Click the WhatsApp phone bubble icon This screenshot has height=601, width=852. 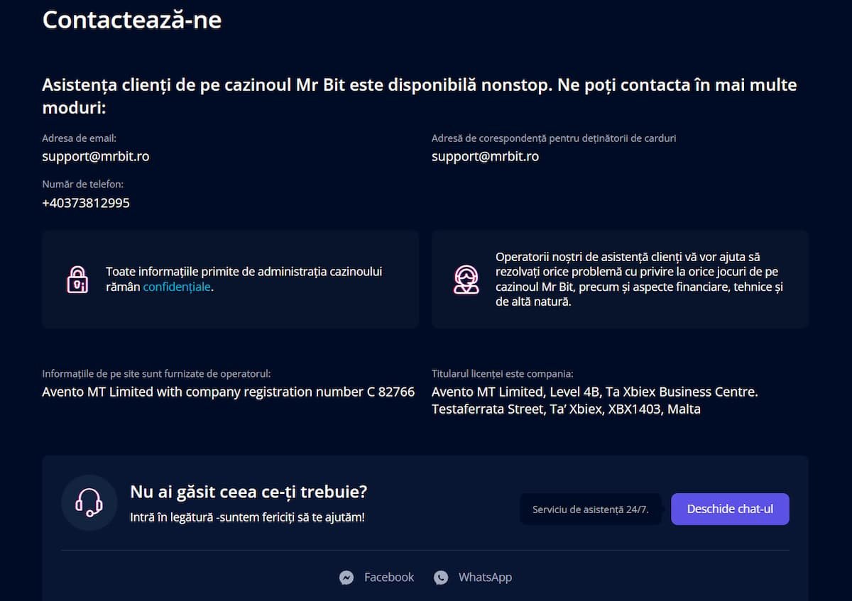tap(441, 578)
